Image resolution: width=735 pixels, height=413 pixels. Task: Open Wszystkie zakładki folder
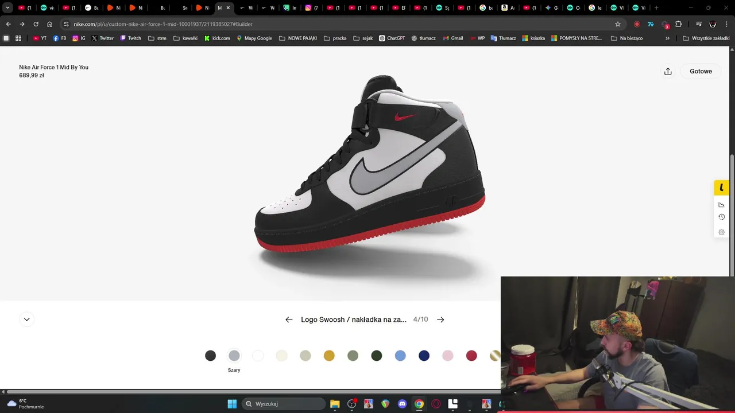point(706,38)
